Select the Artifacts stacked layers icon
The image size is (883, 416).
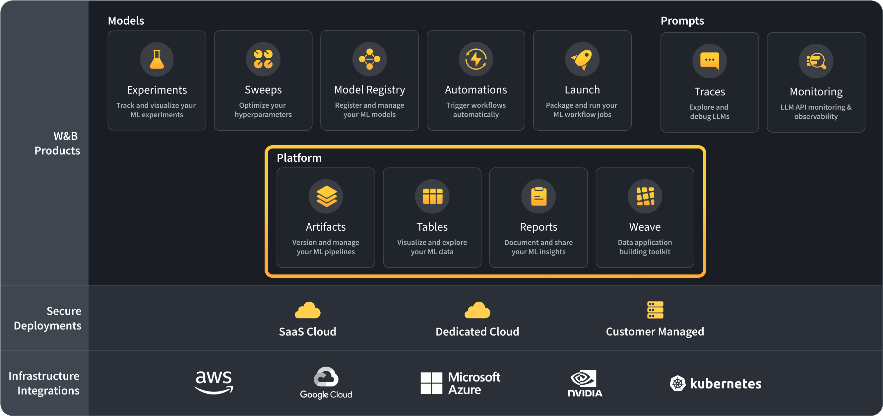326,196
